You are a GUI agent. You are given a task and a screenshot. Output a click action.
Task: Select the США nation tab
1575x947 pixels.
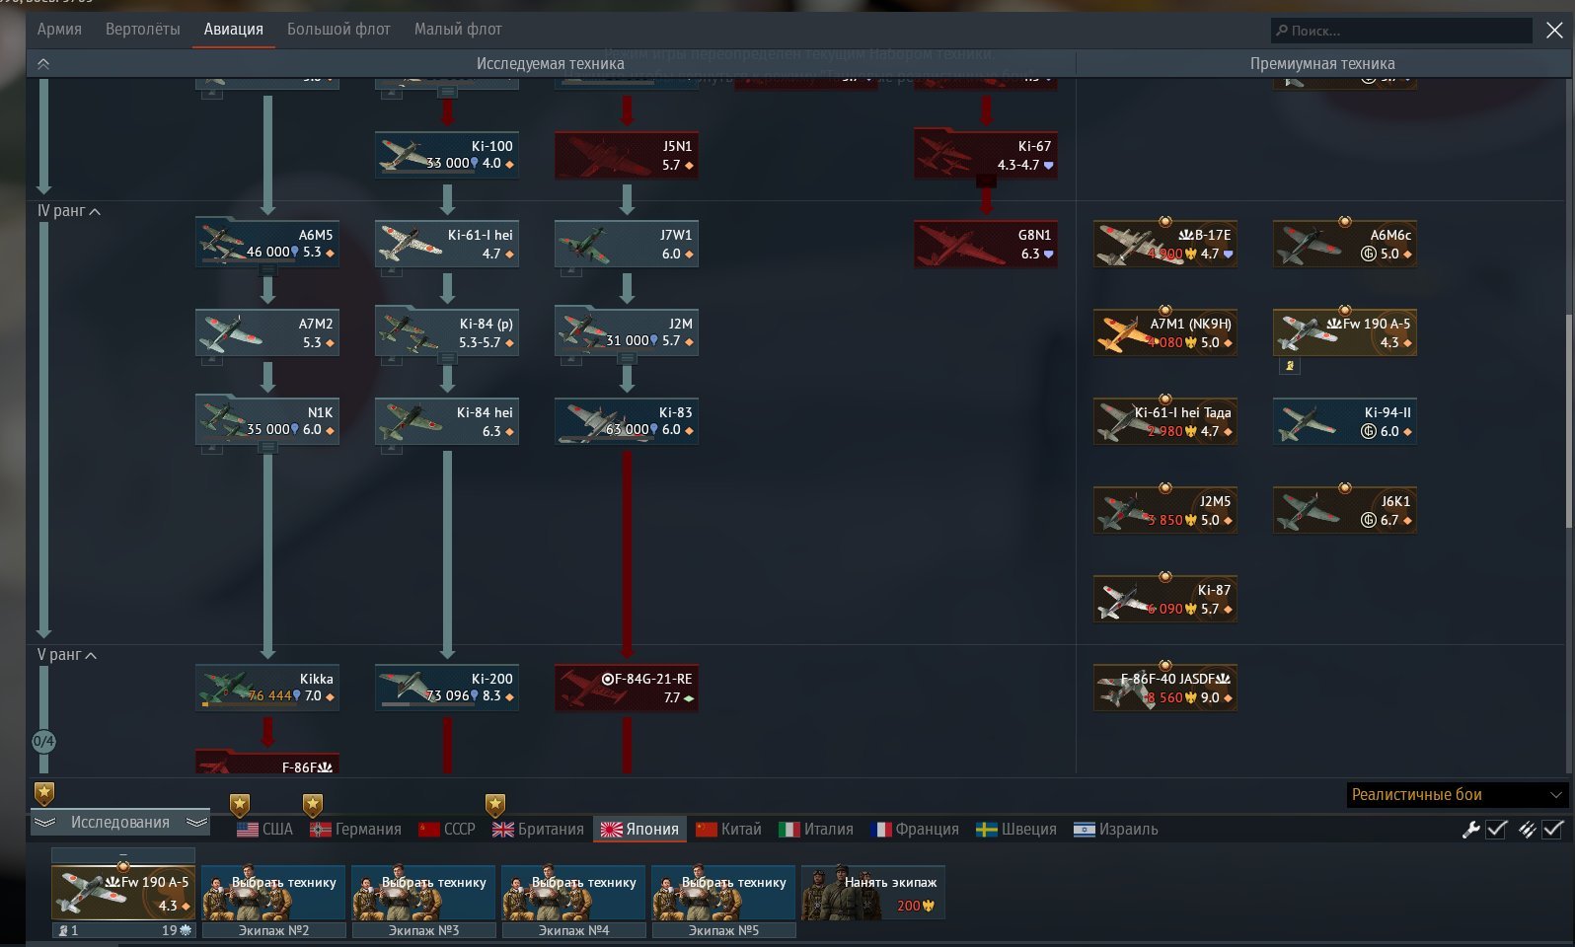265,830
